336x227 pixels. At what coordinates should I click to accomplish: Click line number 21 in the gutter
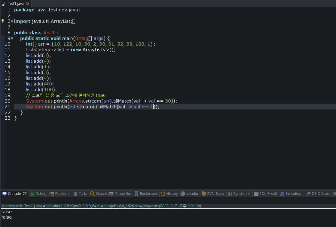coord(8,106)
